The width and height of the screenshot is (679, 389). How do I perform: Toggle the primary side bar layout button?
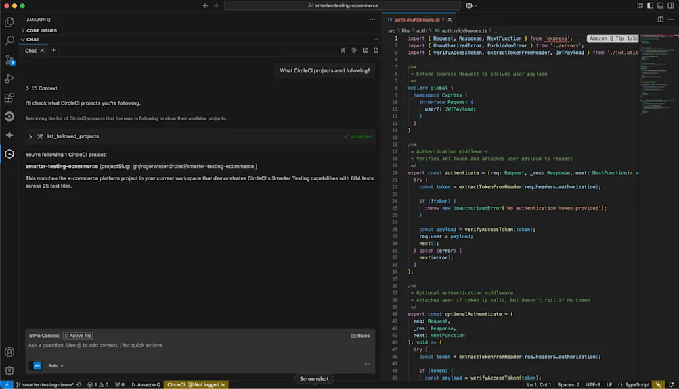650,5
